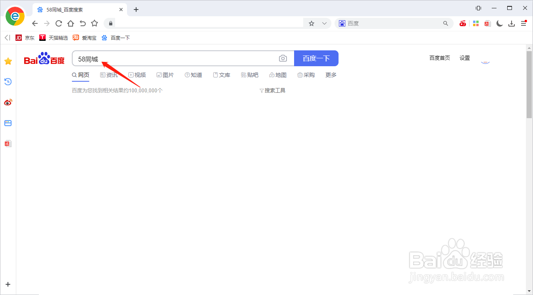Click the Baidu logo
This screenshot has width=533, height=295.
click(x=44, y=58)
